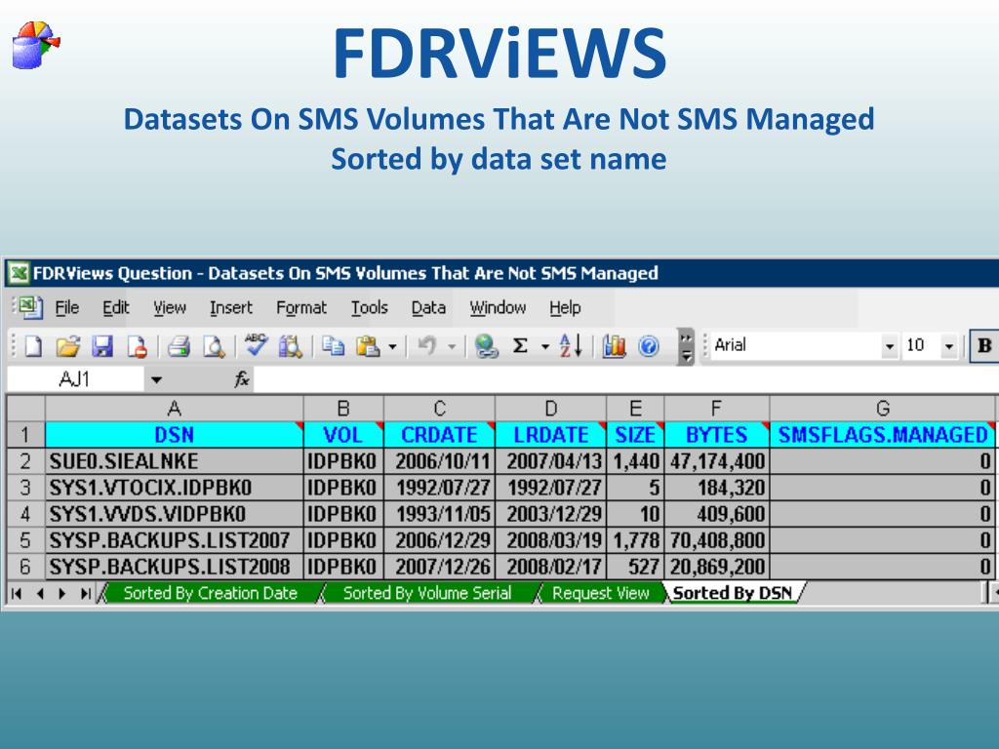
Task: Select column A header
Action: (x=174, y=409)
